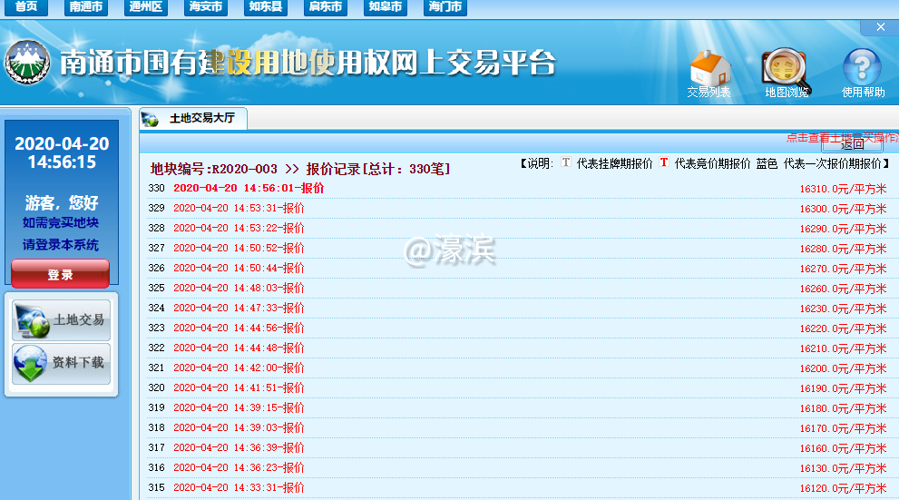The width and height of the screenshot is (899, 500).
Task: Click red T legend icon for 竞价期报价
Action: point(663,162)
